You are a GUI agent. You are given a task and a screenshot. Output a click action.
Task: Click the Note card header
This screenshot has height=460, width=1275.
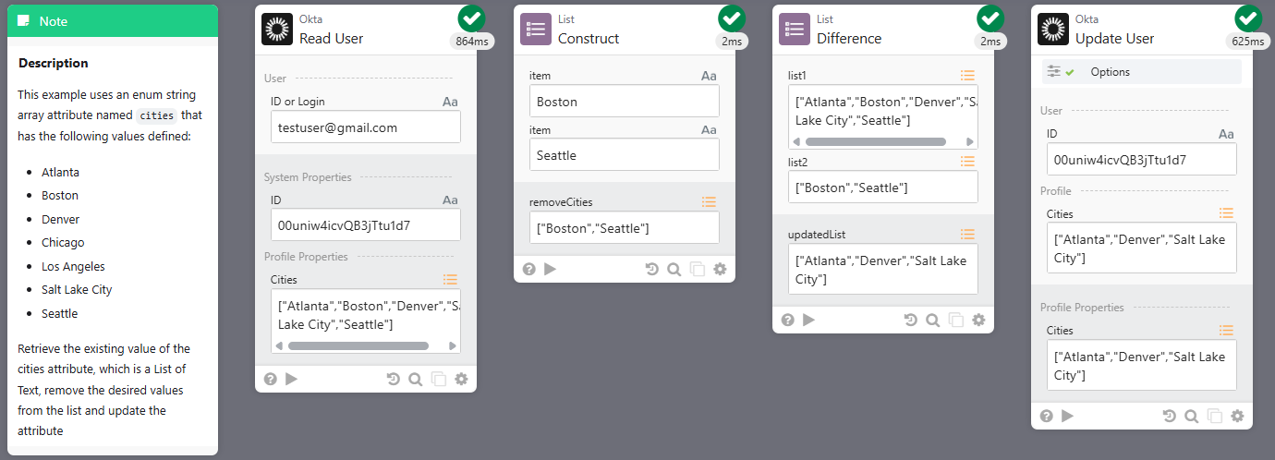coord(113,20)
